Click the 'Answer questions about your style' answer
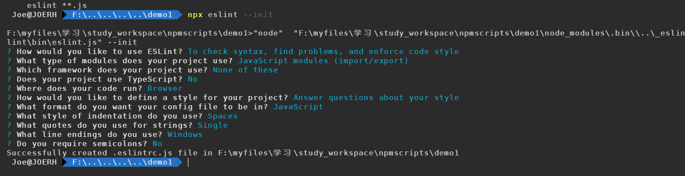The image size is (685, 176). pyautogui.click(x=376, y=97)
